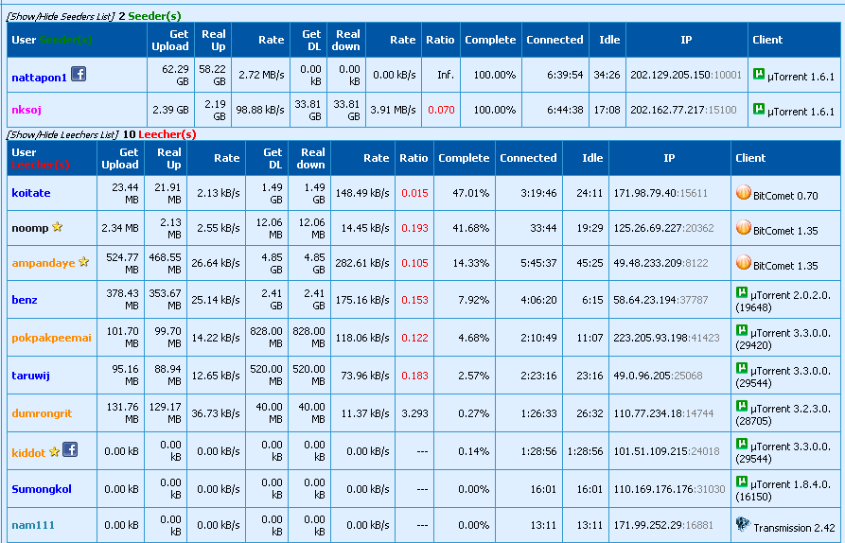Click the star icon beside ampandaye
This screenshot has height=543, width=845.
tap(83, 262)
